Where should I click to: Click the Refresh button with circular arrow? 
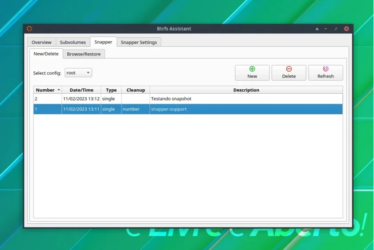click(x=325, y=72)
